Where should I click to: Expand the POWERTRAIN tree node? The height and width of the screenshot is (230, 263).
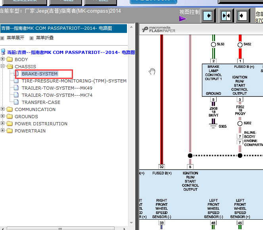click(2, 130)
